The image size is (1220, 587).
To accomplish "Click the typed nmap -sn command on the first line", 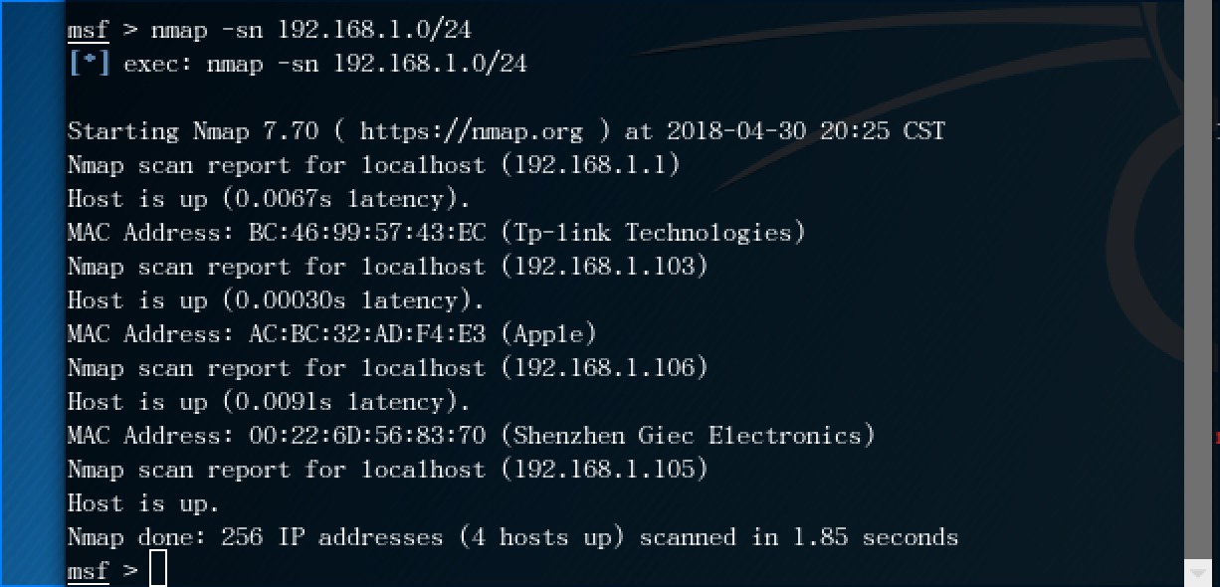I will pos(310,30).
